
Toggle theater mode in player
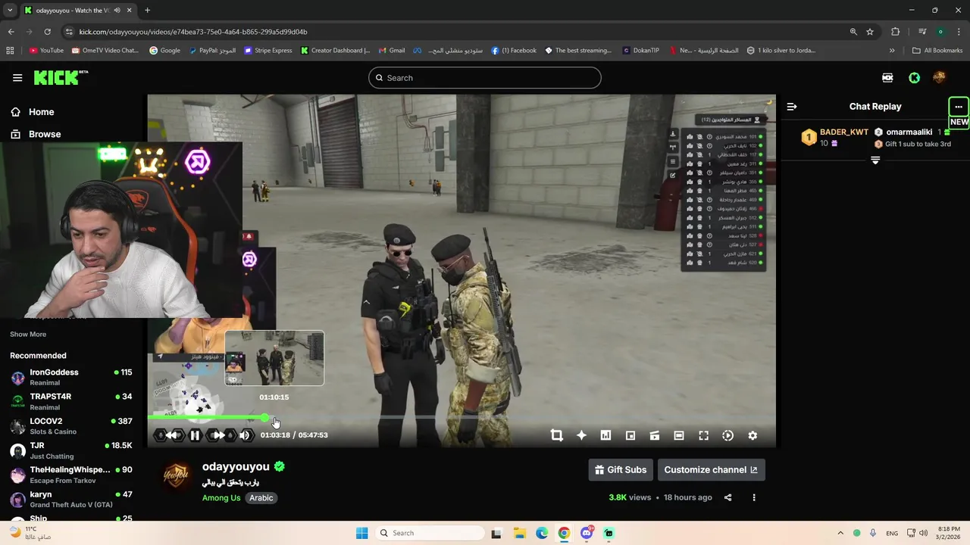click(679, 435)
